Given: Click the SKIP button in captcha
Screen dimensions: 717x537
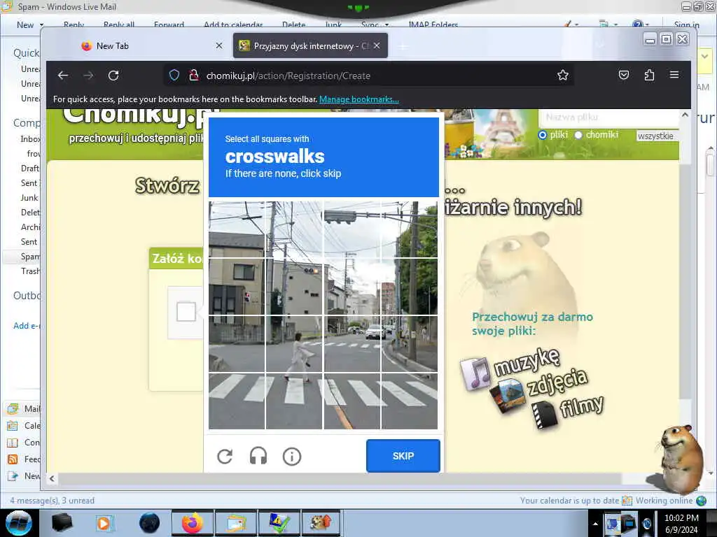Looking at the screenshot, I should tap(403, 456).
